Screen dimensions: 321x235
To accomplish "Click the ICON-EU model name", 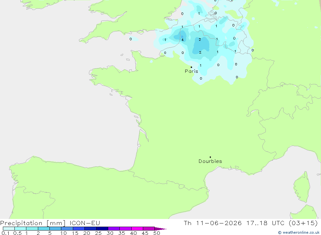I will pos(85,223).
